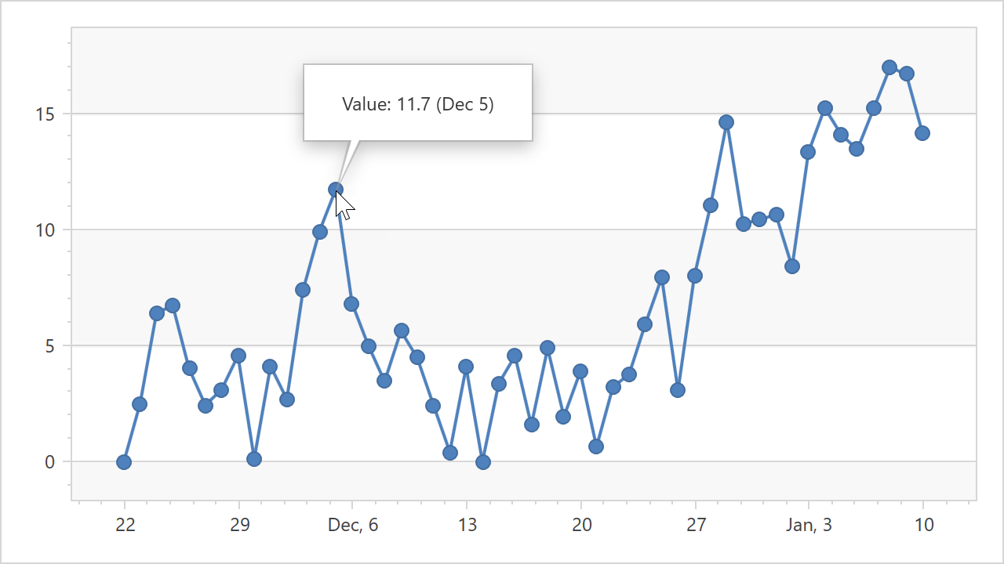Screen dimensions: 1004x564
Task: Select the first data point on Nov 22
Action: point(124,462)
